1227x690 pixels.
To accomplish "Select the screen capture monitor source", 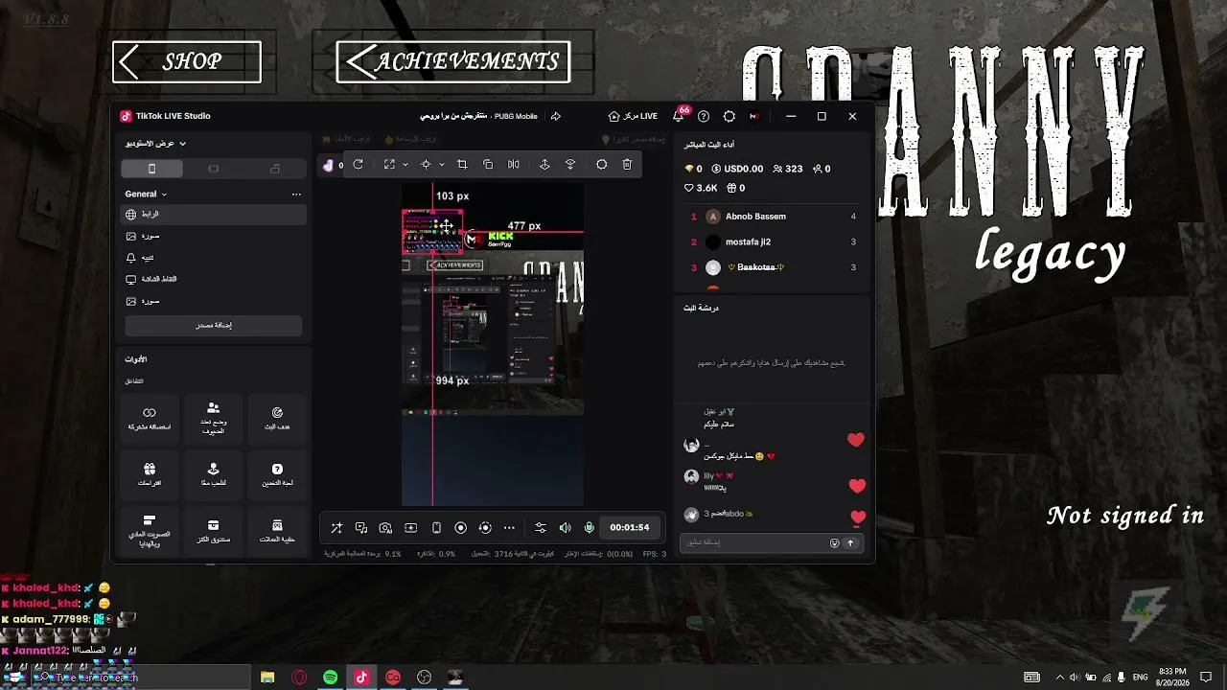I will coord(214,279).
